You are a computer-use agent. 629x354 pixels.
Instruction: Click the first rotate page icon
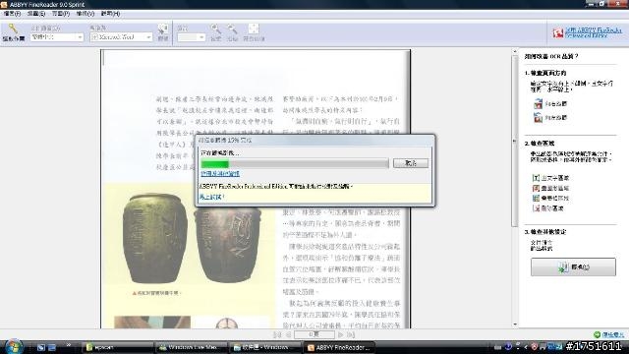(538, 104)
